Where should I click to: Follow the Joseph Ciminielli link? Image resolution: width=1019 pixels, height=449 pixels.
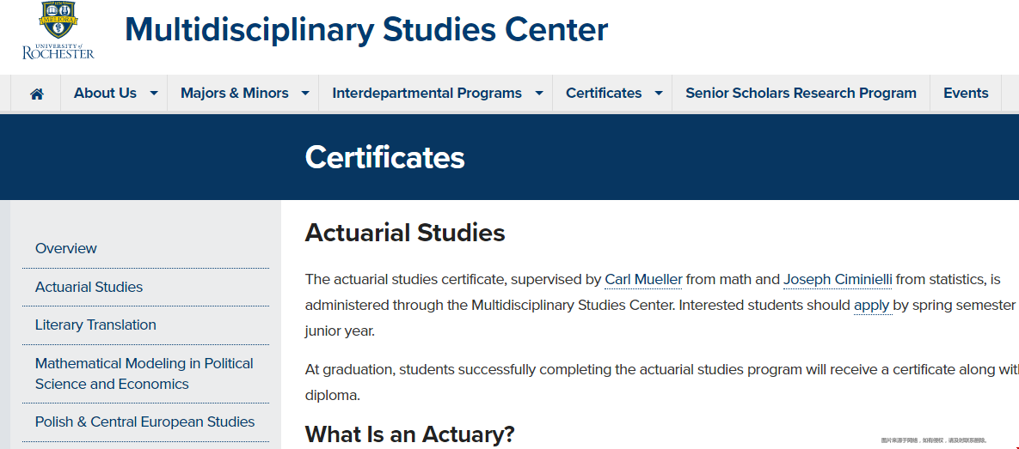(x=838, y=280)
